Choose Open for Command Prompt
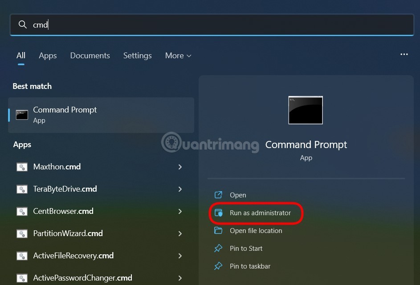Viewport: 420px width, 285px height. (238, 195)
